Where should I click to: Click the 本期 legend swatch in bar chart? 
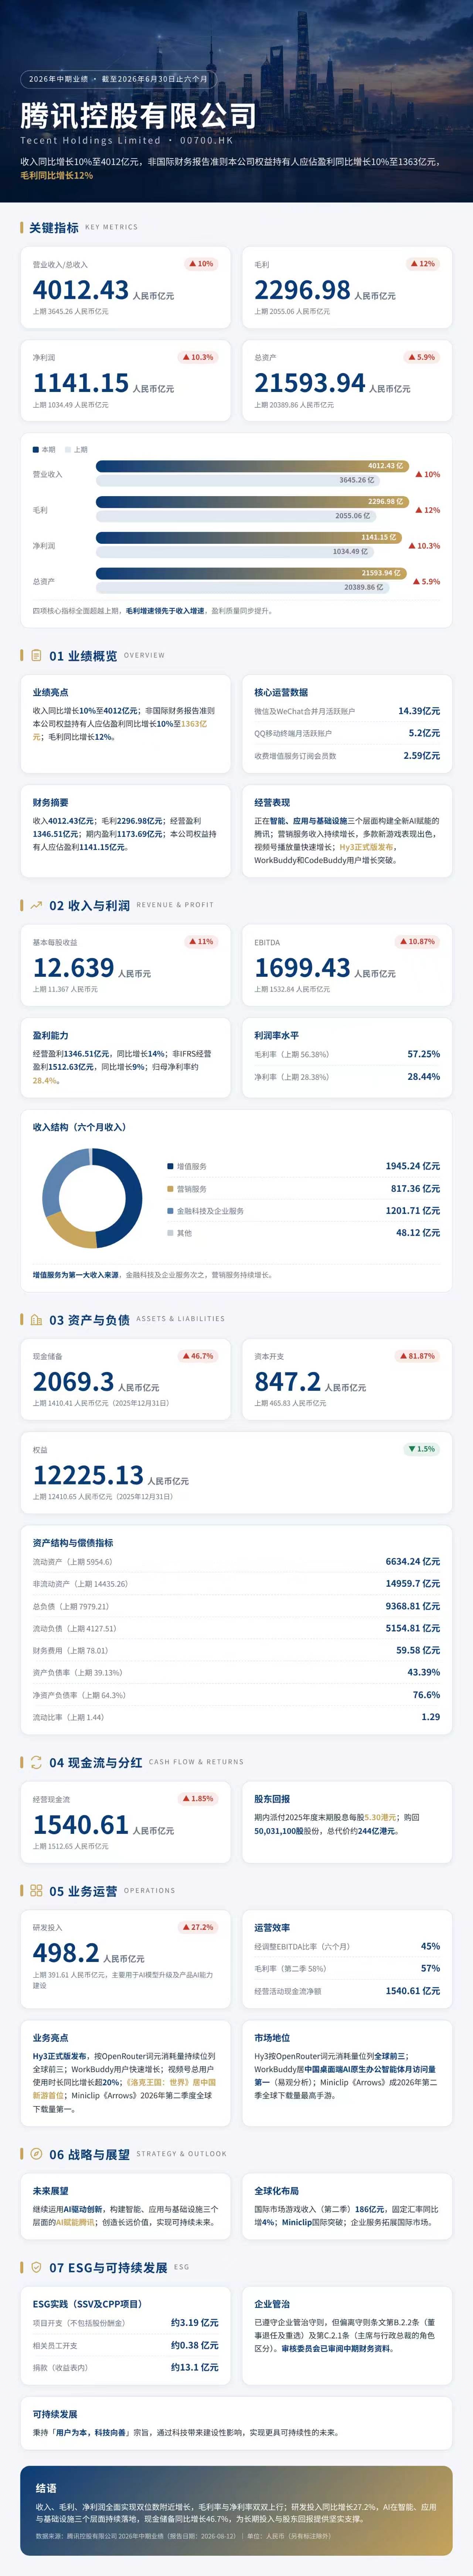[x=36, y=450]
